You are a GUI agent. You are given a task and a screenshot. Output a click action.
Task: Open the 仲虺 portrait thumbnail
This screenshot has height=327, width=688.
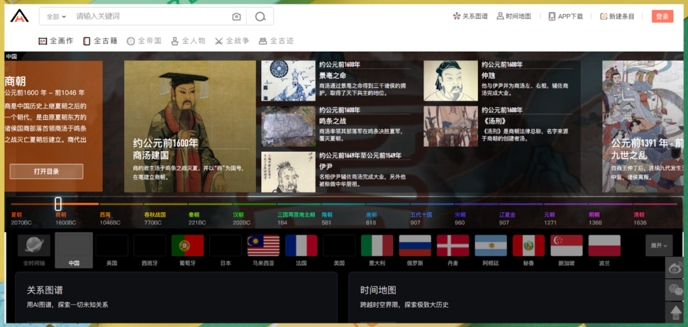pyautogui.click(x=450, y=81)
